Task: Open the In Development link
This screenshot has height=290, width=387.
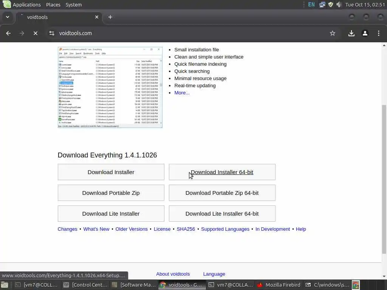Action: (x=273, y=229)
